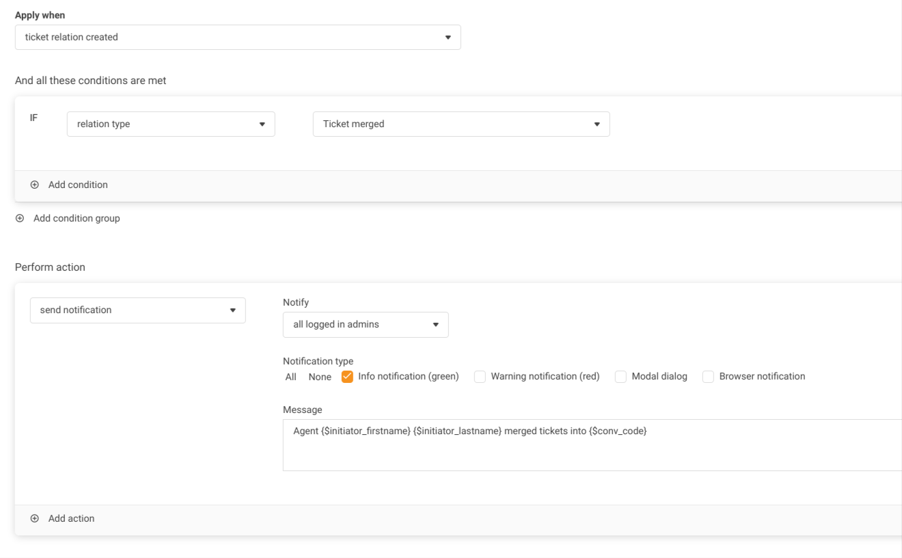Select All notification types

pos(290,377)
